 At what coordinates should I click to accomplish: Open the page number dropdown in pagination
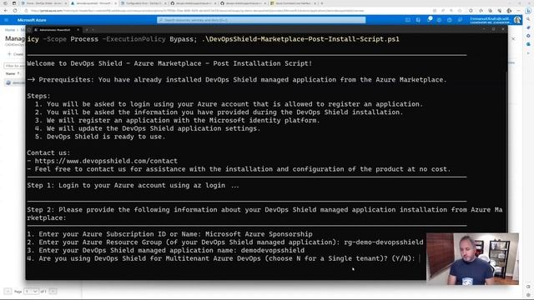[x=31, y=292]
